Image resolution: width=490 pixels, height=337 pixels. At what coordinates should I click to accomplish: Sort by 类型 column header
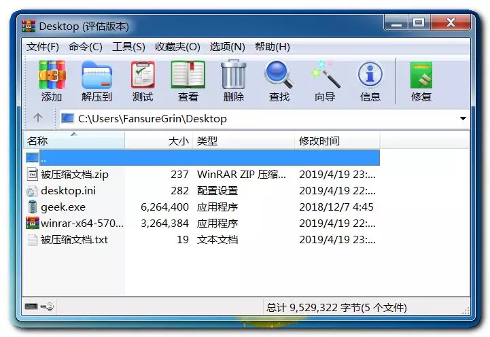click(x=244, y=141)
